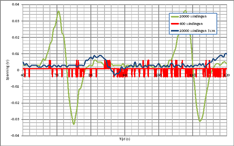The height and width of the screenshot is (146, 234).
Task: Select the green curve's first peak near 70 s
Action: 58,11
